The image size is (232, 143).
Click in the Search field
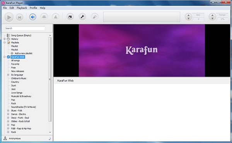[25, 28]
